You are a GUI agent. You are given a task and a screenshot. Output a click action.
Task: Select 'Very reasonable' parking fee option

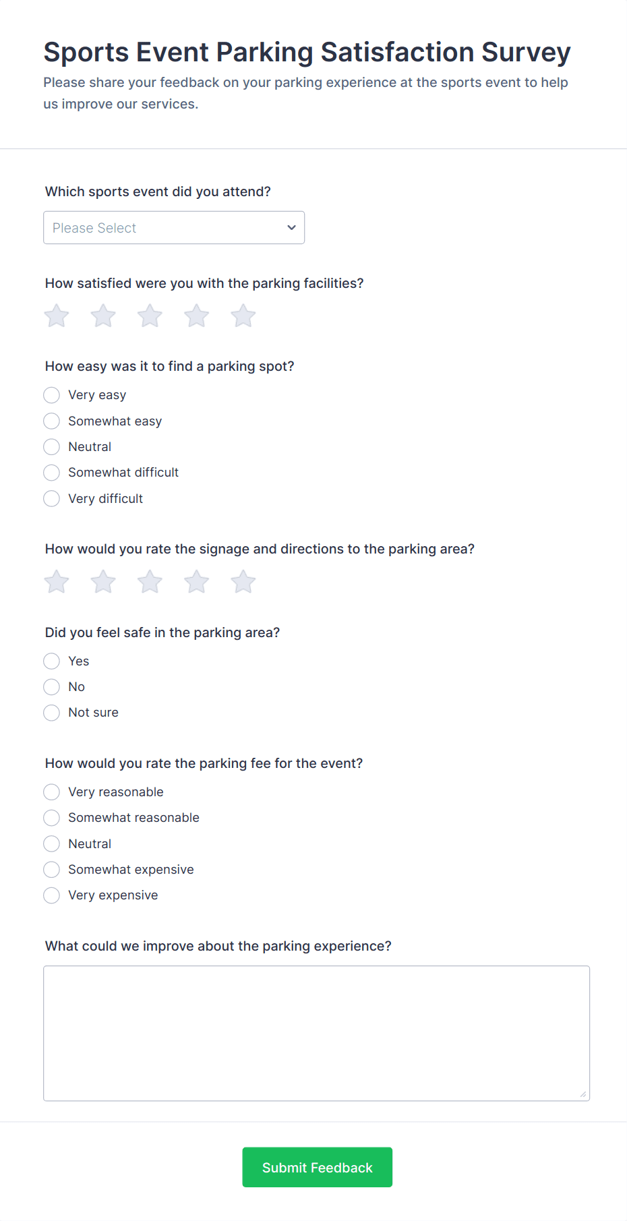[52, 792]
